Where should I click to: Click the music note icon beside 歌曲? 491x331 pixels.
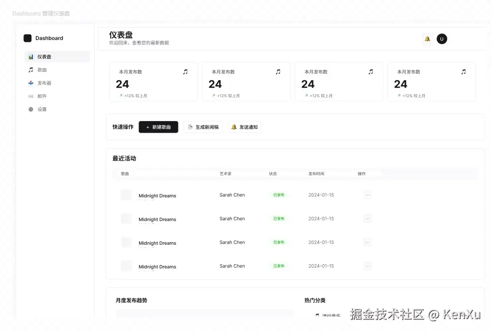(31, 70)
